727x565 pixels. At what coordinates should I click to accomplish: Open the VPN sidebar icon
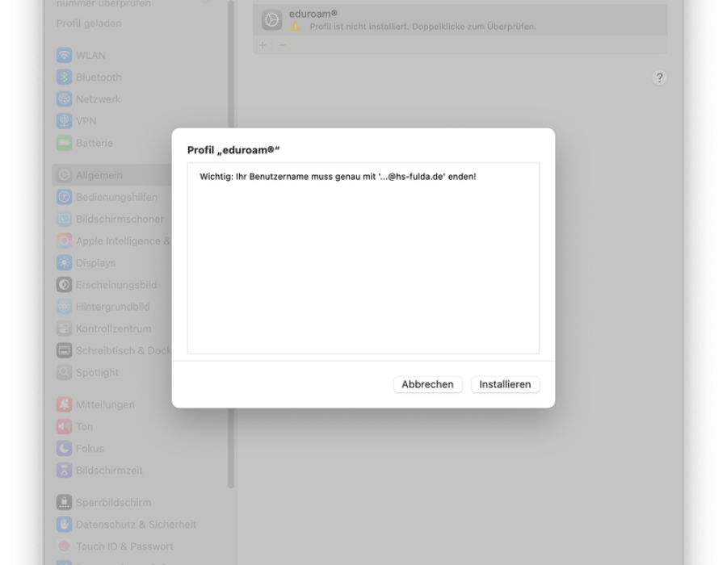tap(64, 121)
